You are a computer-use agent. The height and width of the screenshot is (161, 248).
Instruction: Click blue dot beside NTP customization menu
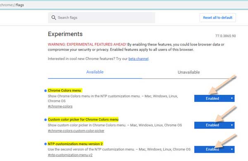tap(45, 144)
